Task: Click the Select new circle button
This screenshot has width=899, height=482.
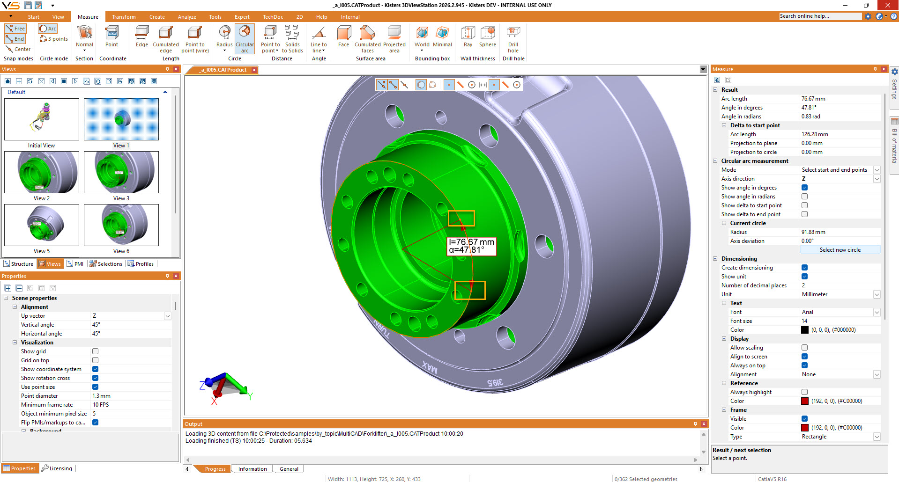Action: (x=840, y=250)
